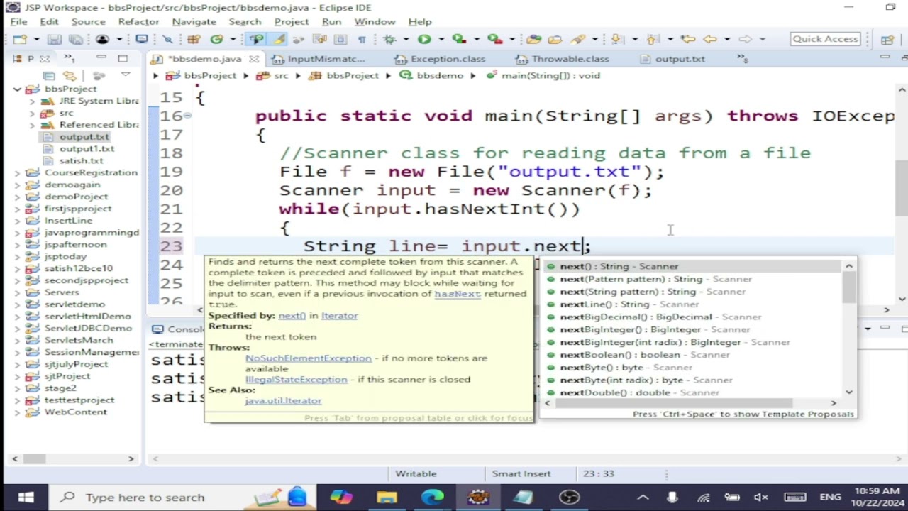This screenshot has width=908, height=511.
Task: Click Collapse All in Package Explorer
Action: coord(49,75)
